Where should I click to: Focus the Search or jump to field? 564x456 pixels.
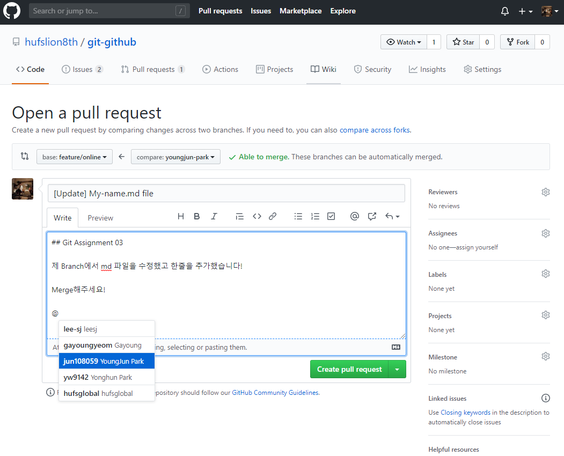click(109, 11)
